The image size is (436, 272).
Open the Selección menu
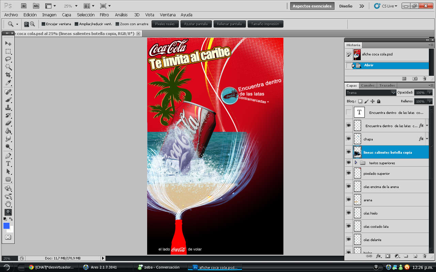86,15
